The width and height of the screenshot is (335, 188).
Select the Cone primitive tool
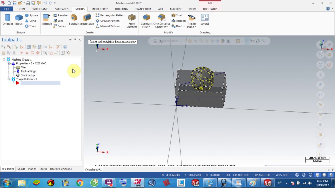tap(30, 21)
